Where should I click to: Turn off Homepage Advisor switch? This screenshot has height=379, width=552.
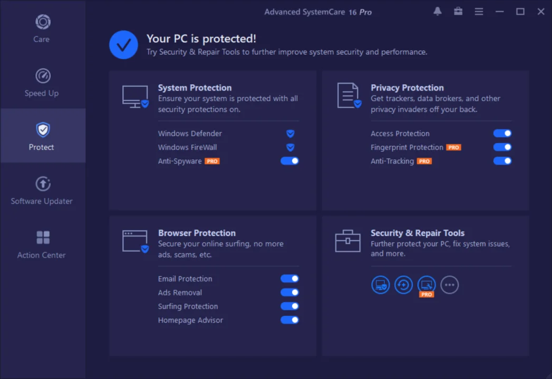pos(289,320)
